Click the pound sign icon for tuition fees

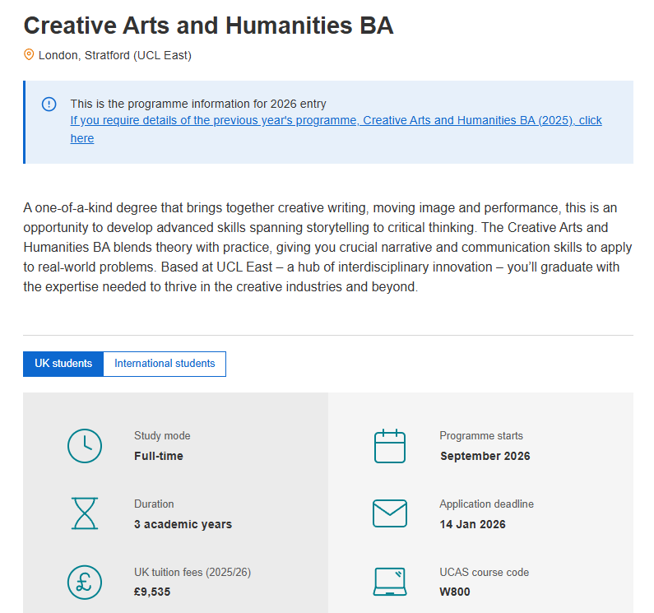[x=84, y=582]
